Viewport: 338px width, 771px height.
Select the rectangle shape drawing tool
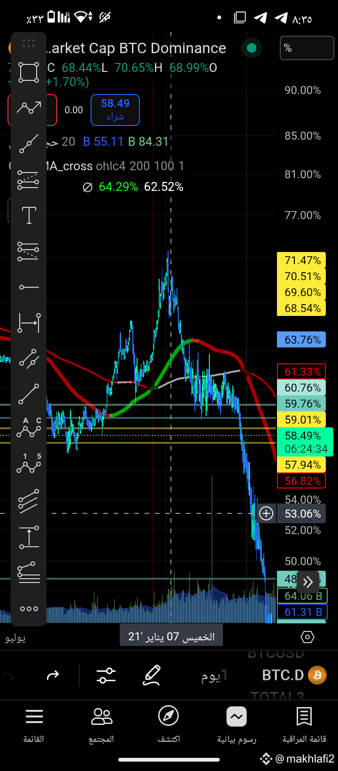(29, 72)
